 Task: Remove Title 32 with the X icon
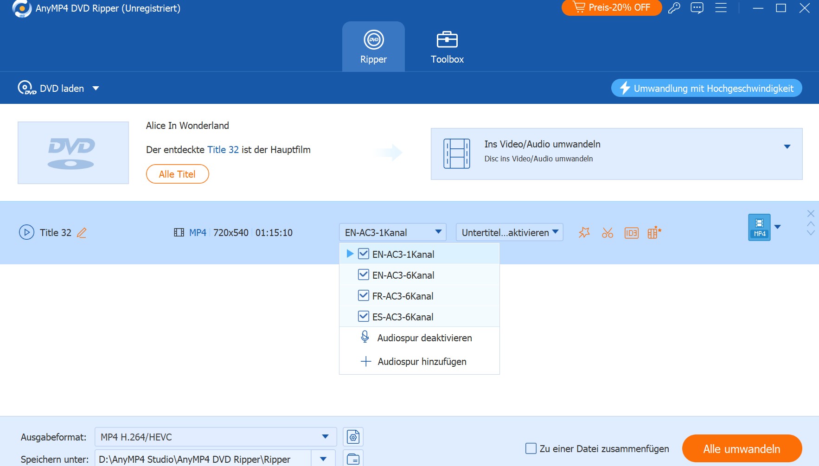(811, 213)
